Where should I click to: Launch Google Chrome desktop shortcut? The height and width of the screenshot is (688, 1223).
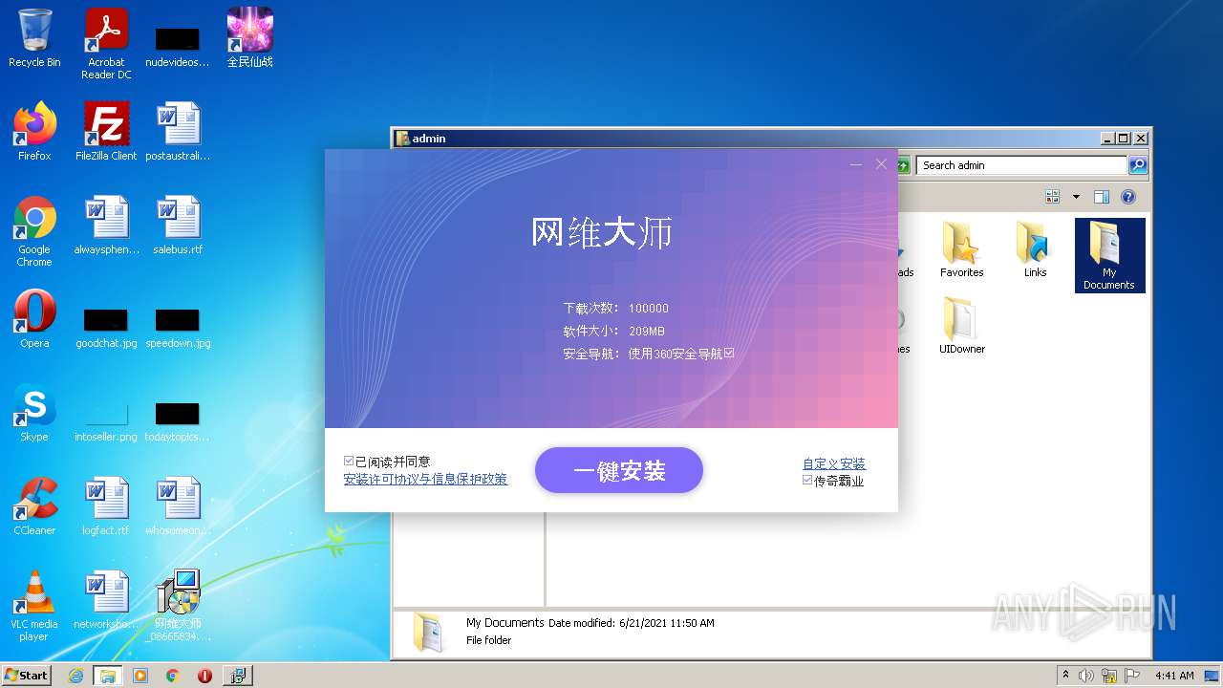coord(34,231)
